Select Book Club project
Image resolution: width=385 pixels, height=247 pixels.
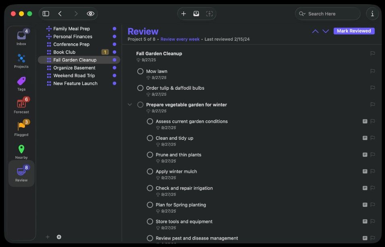pyautogui.click(x=79, y=52)
